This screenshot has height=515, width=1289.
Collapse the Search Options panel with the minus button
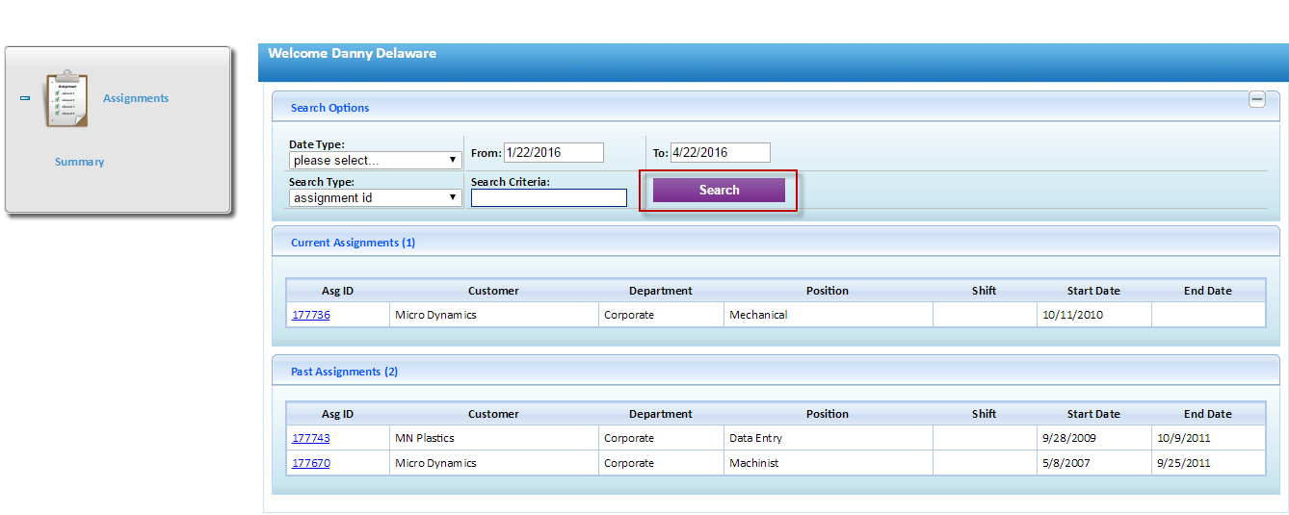(1256, 99)
